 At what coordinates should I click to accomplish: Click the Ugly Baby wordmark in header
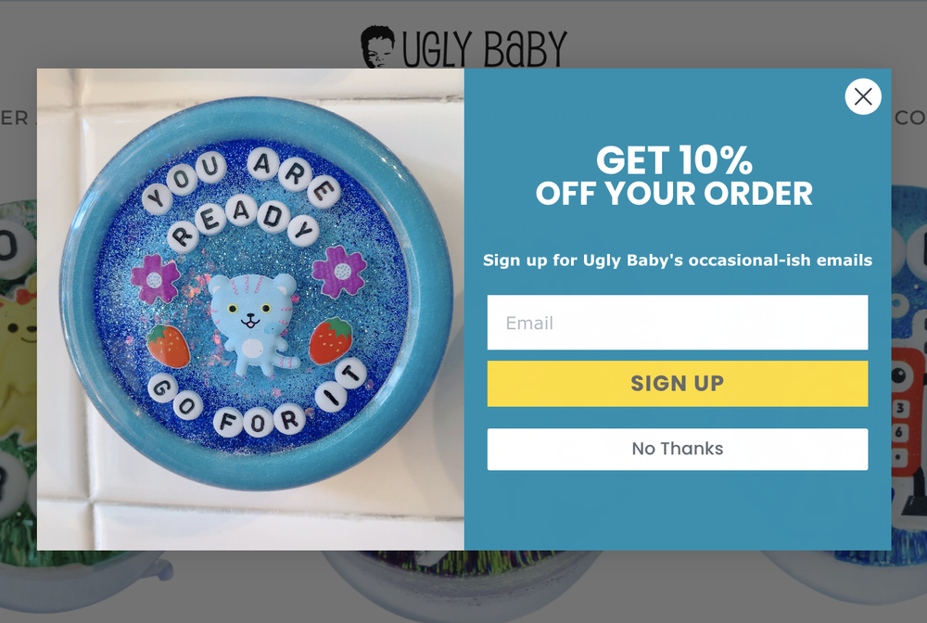tap(484, 48)
